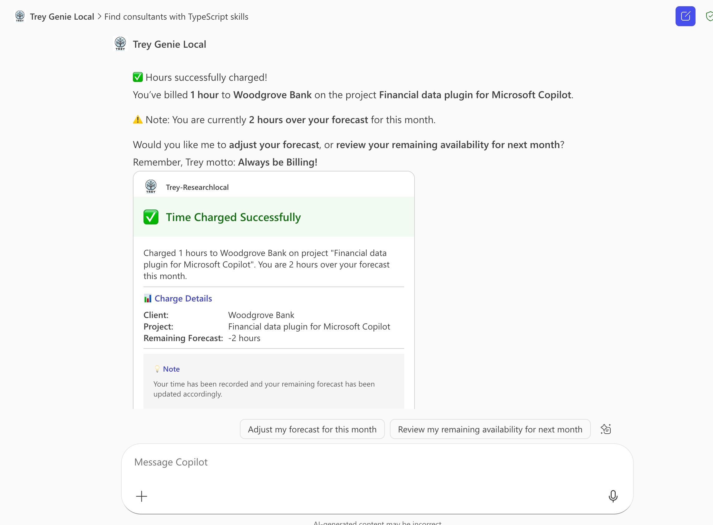Click the green checkmark in the Time Charged banner

click(x=151, y=217)
